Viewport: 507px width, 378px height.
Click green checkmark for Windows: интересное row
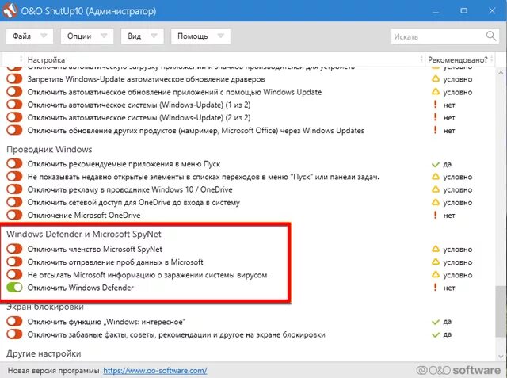click(x=436, y=322)
